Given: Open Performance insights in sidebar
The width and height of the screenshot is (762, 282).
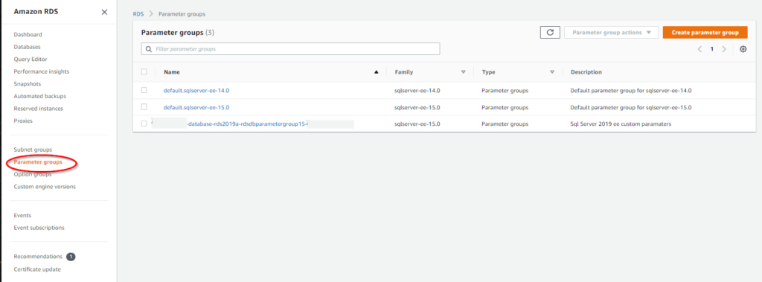Looking at the screenshot, I should point(42,71).
